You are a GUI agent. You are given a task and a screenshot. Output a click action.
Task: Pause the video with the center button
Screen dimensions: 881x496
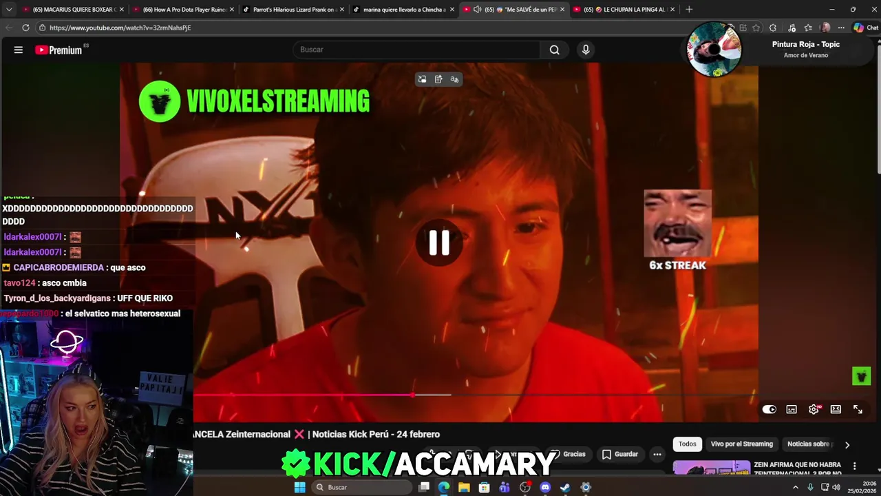439,242
